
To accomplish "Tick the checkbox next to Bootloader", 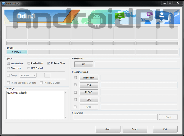I will click(x=75, y=78).
